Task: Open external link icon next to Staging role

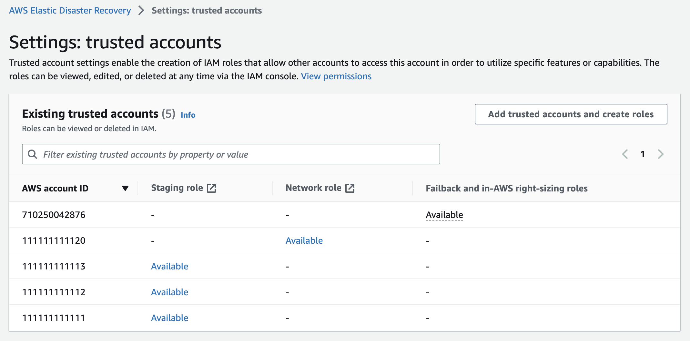Action: coord(211,188)
